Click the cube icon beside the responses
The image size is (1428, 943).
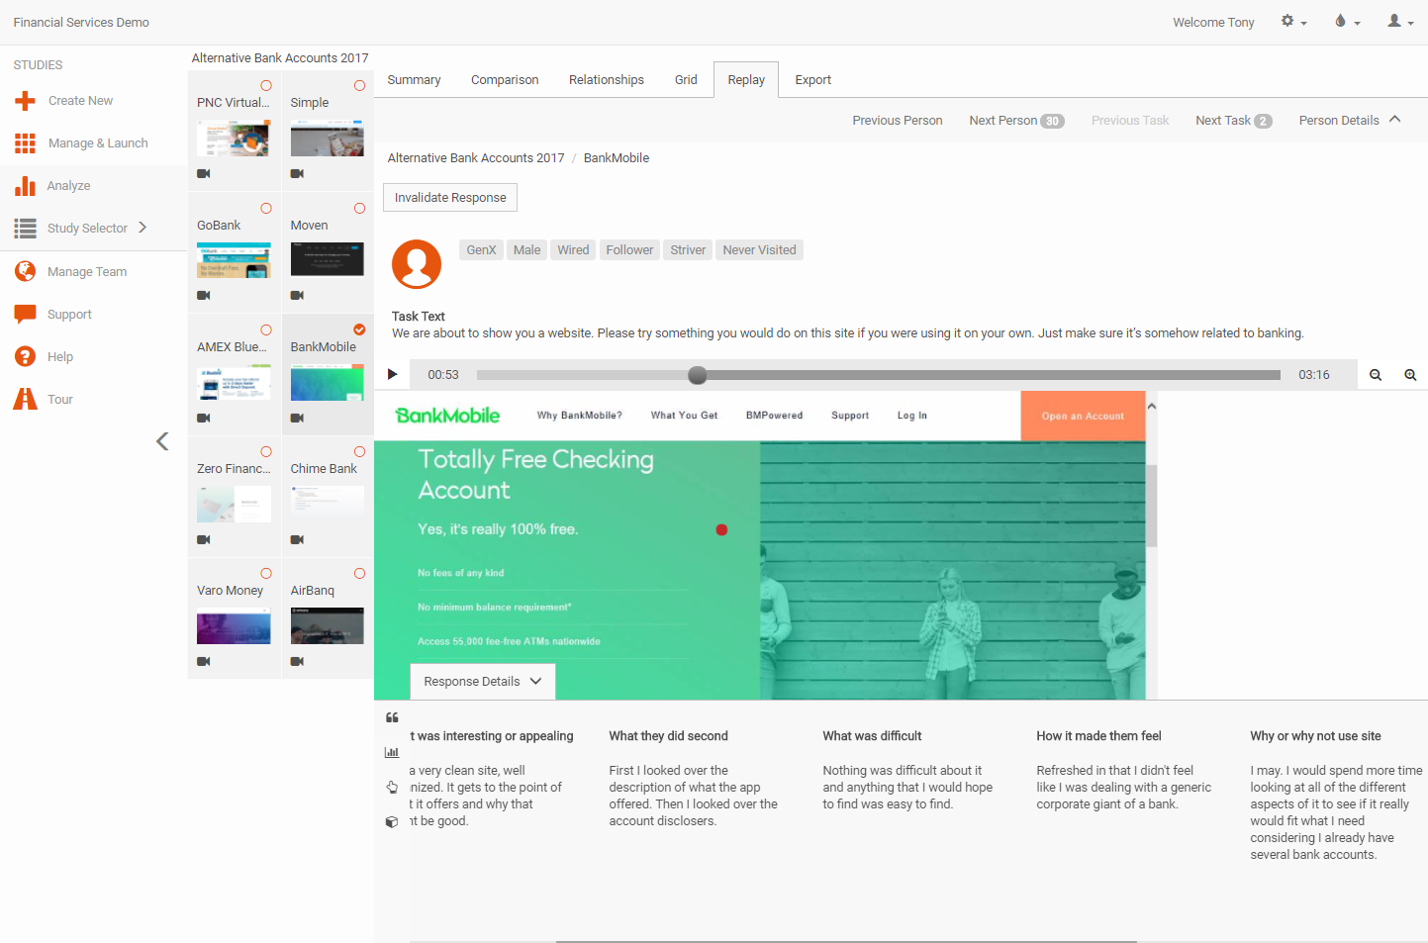(x=392, y=821)
